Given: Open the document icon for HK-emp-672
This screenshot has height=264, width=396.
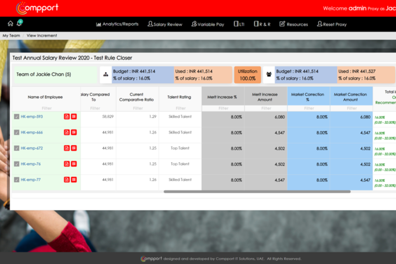Looking at the screenshot, I should tap(67, 148).
